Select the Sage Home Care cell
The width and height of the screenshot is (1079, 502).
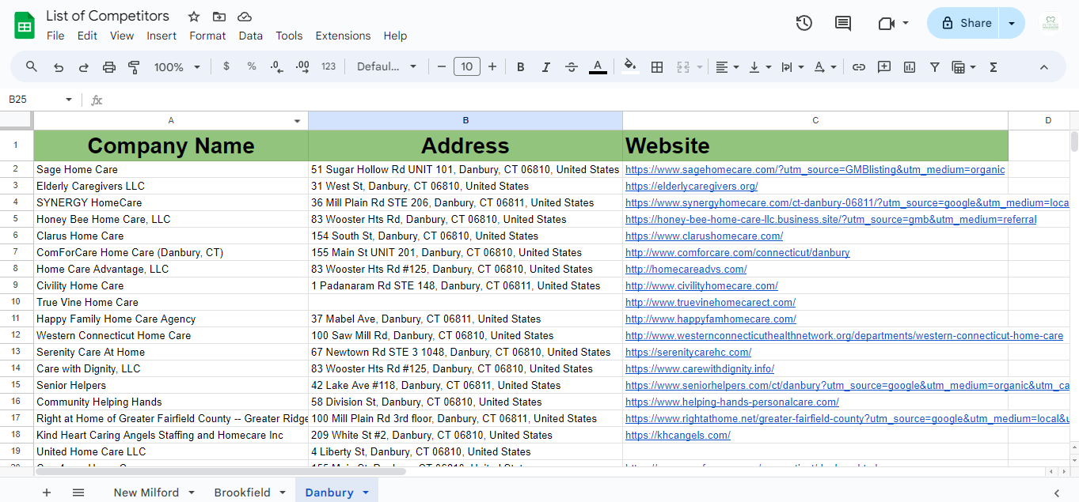[171, 170]
